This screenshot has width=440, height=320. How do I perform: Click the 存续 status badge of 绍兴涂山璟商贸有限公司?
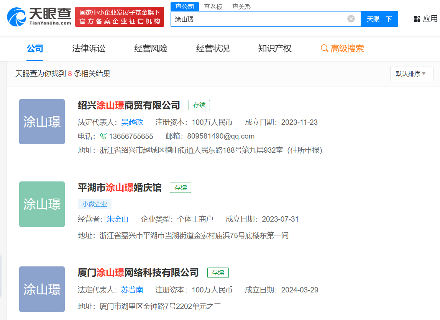click(x=199, y=105)
